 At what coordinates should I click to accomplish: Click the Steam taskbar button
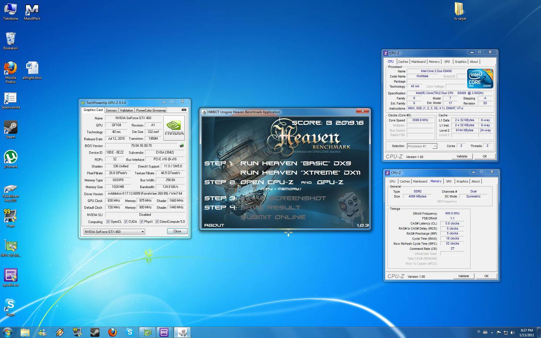click(95, 332)
